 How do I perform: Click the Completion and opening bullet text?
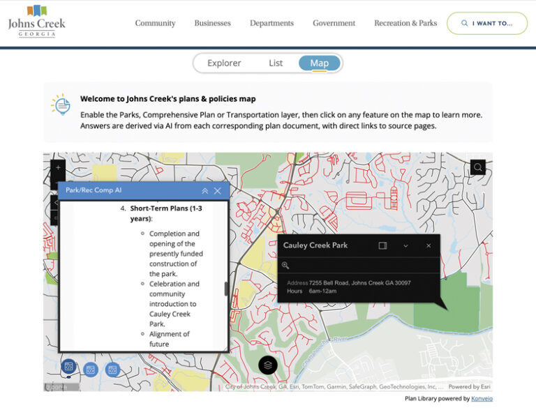(176, 254)
